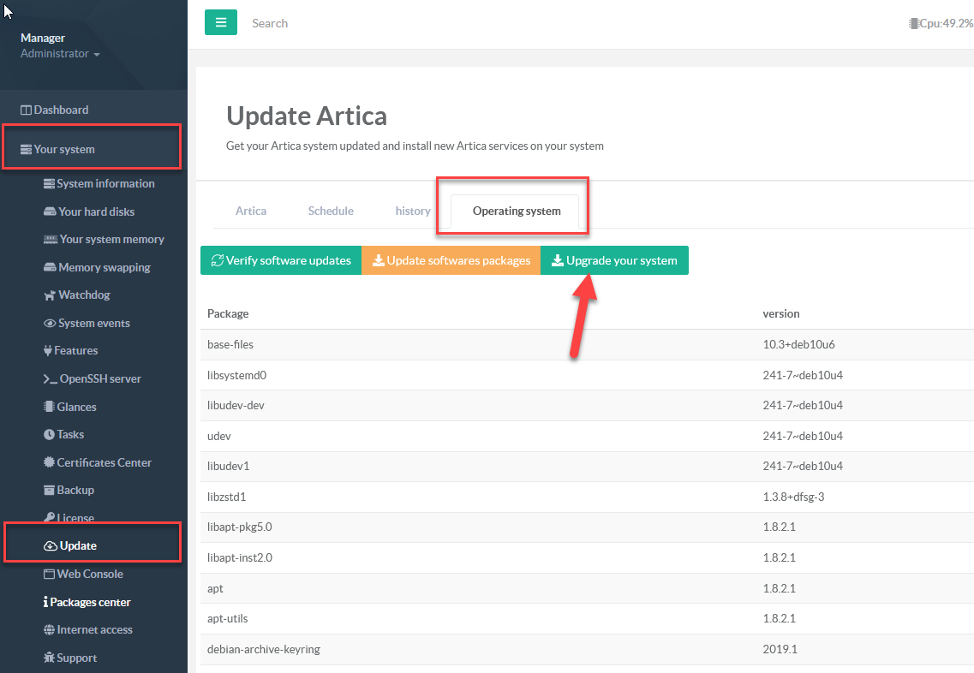Switch to the Artica tab
Viewport: 974px width, 673px height.
(251, 211)
